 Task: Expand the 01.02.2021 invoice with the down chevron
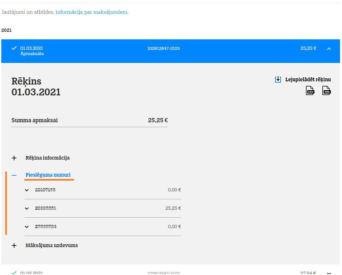coord(329,273)
